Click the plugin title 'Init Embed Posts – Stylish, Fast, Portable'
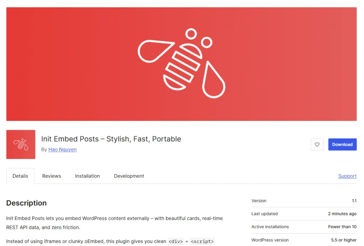 pos(111,139)
